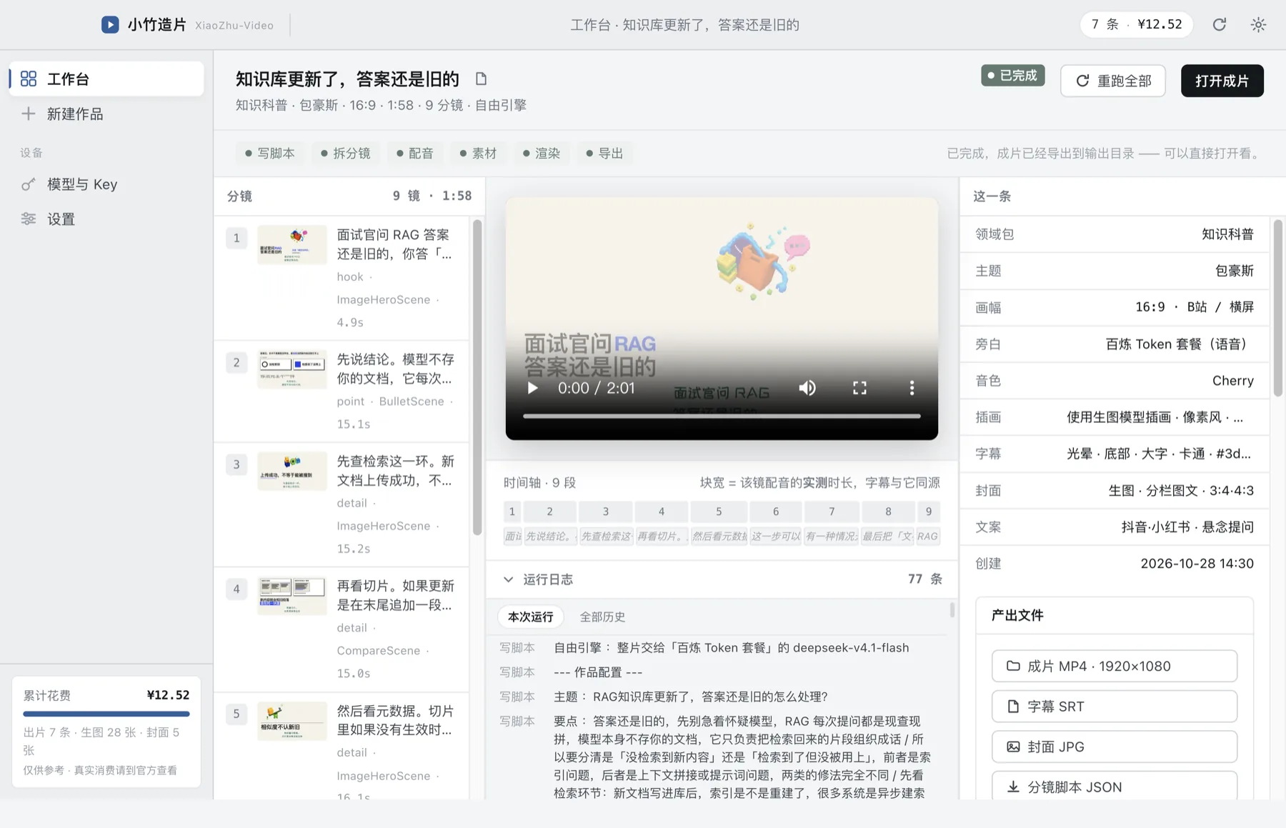The image size is (1286, 828).
Task: Select timeline segment 6
Action: click(776, 512)
